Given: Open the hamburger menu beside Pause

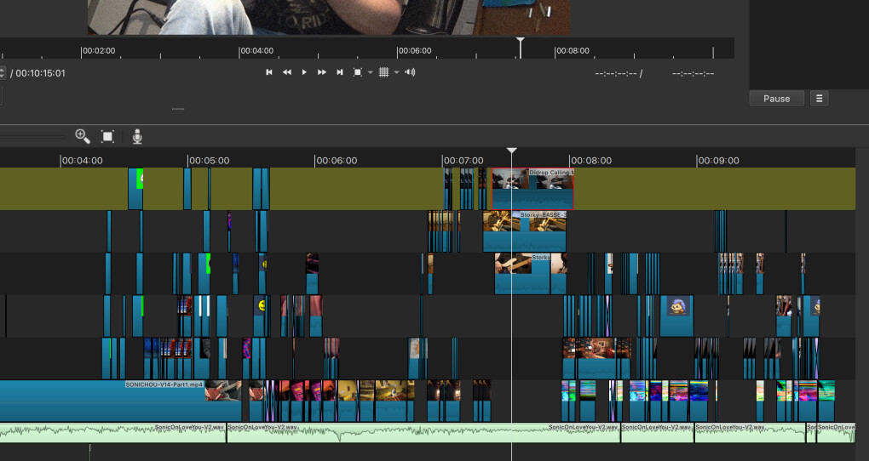Looking at the screenshot, I should (x=819, y=99).
